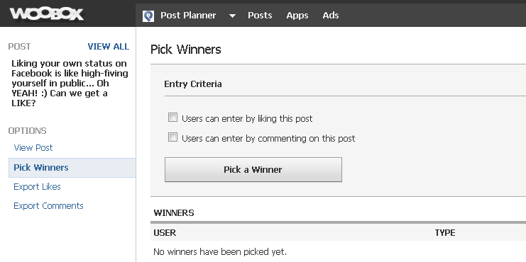The width and height of the screenshot is (526, 262).
Task: Enable entry by liking this post
Action: [x=172, y=118]
